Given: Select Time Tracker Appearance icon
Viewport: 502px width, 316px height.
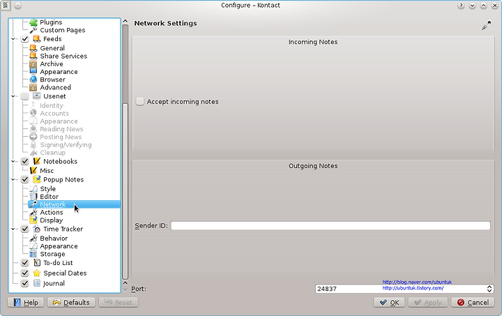Looking at the screenshot, I should (33, 246).
